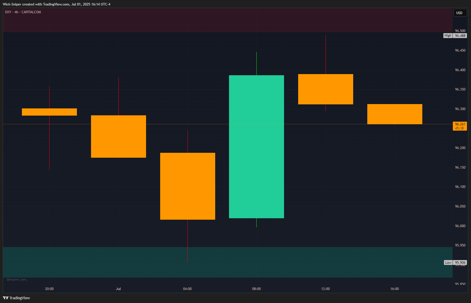Click the DXY 4h CAPITALCOM symbol label
471x303 pixels.
23,12
